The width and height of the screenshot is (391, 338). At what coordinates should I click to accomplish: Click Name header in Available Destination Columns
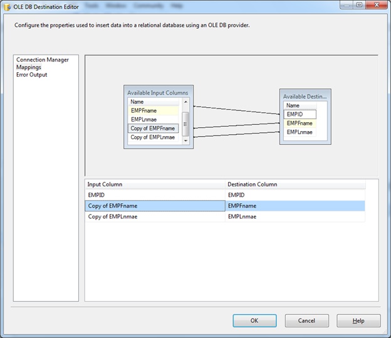pos(300,105)
